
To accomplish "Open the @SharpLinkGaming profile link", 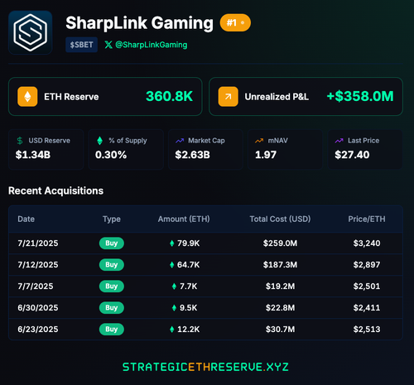I will 152,45.
